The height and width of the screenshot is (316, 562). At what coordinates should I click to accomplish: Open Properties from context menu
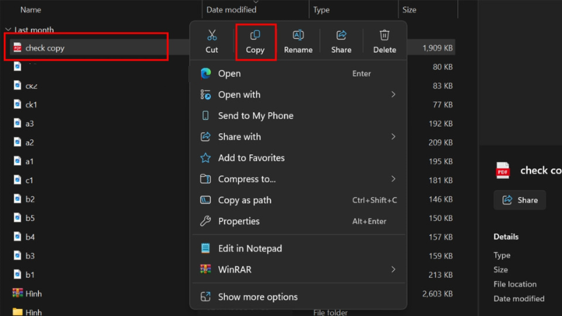pyautogui.click(x=239, y=221)
